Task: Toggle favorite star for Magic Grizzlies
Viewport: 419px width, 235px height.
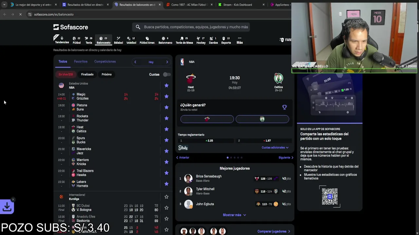Action: [x=166, y=96]
